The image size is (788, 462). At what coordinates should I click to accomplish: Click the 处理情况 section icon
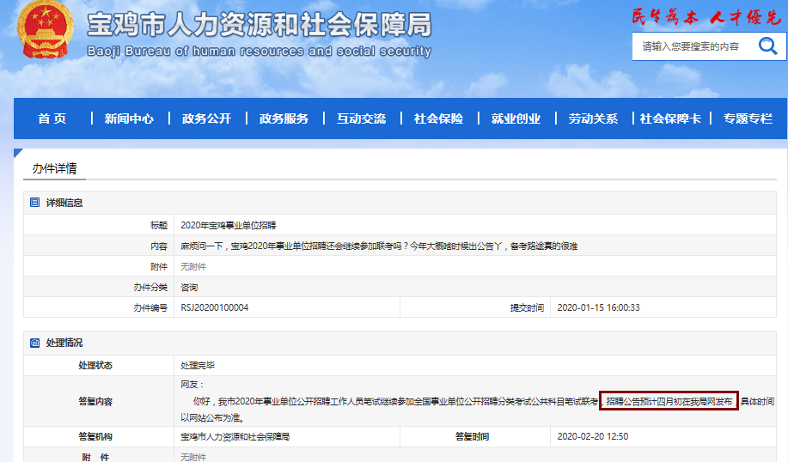pos(34,343)
